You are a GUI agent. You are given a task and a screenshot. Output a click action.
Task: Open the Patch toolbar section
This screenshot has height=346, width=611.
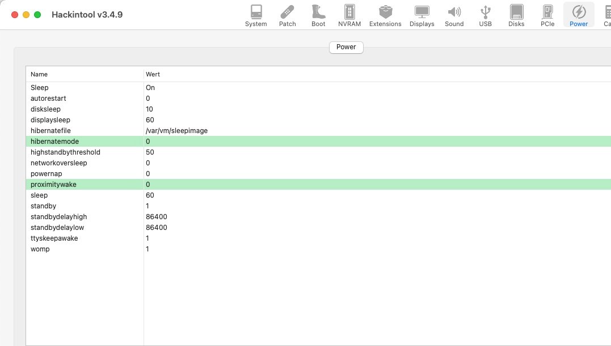coord(288,15)
